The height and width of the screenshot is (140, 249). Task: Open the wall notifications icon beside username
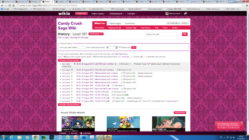pyautogui.click(x=185, y=14)
